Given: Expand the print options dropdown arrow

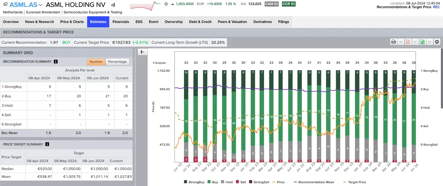Looking at the screenshot, I should 400,42.
